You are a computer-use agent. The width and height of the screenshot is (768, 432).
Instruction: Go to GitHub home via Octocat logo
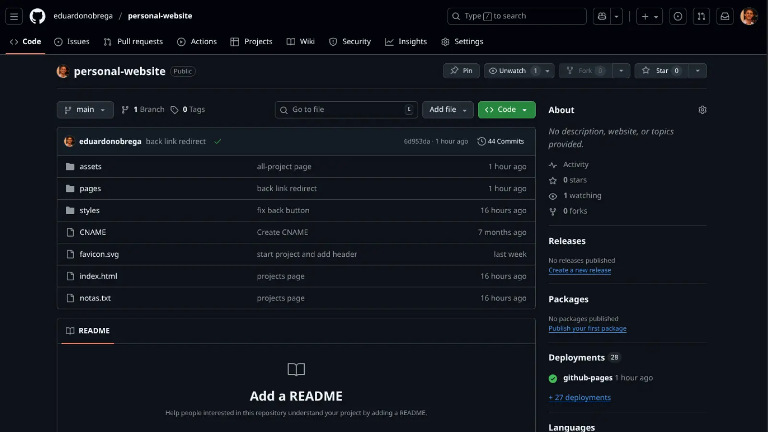37,16
